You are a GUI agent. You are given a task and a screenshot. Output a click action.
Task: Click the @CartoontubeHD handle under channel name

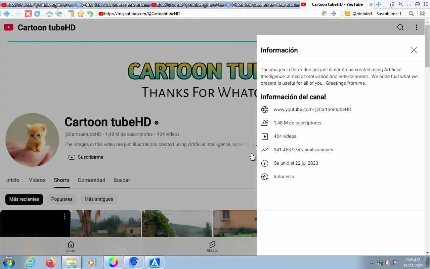[83, 134]
